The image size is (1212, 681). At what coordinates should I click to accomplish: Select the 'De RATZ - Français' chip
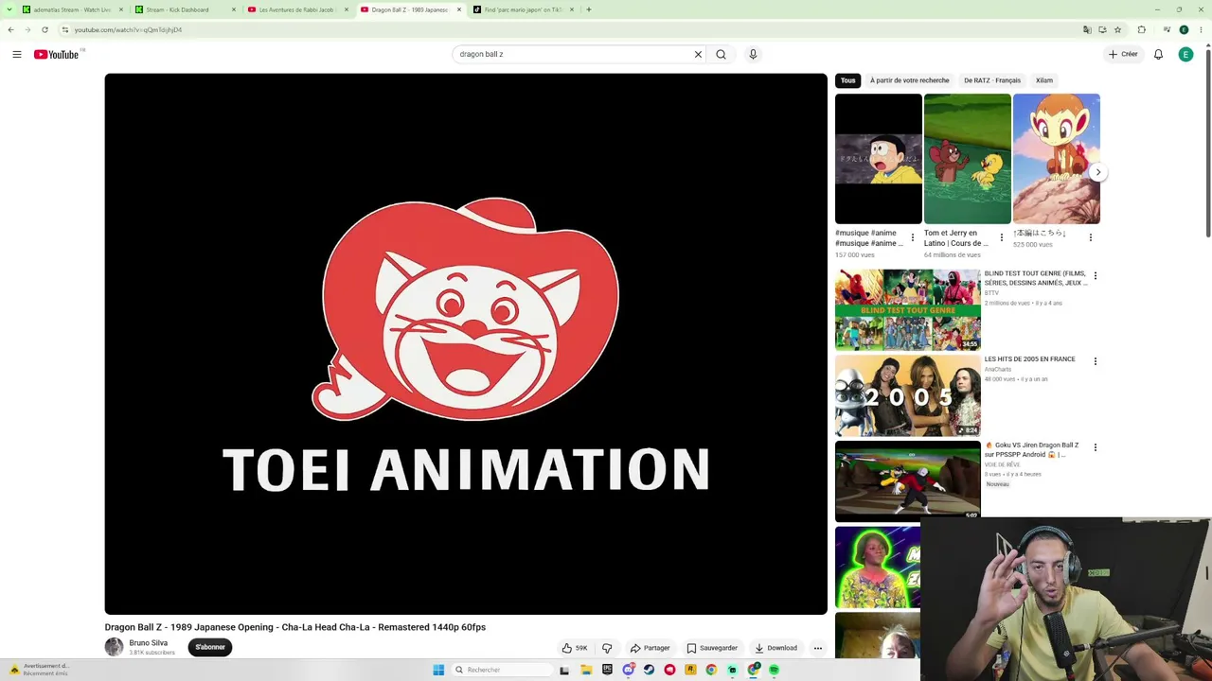(992, 80)
